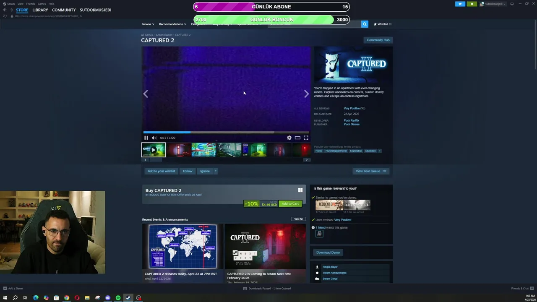The width and height of the screenshot is (537, 302).
Task: Follow the game CAPTURED 2
Action: tap(188, 171)
